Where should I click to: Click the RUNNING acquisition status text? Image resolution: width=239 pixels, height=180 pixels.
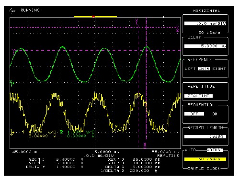30,10
